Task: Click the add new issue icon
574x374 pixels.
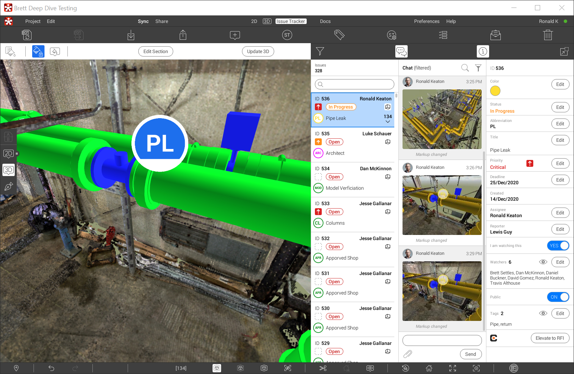Action: pyautogui.click(x=235, y=35)
